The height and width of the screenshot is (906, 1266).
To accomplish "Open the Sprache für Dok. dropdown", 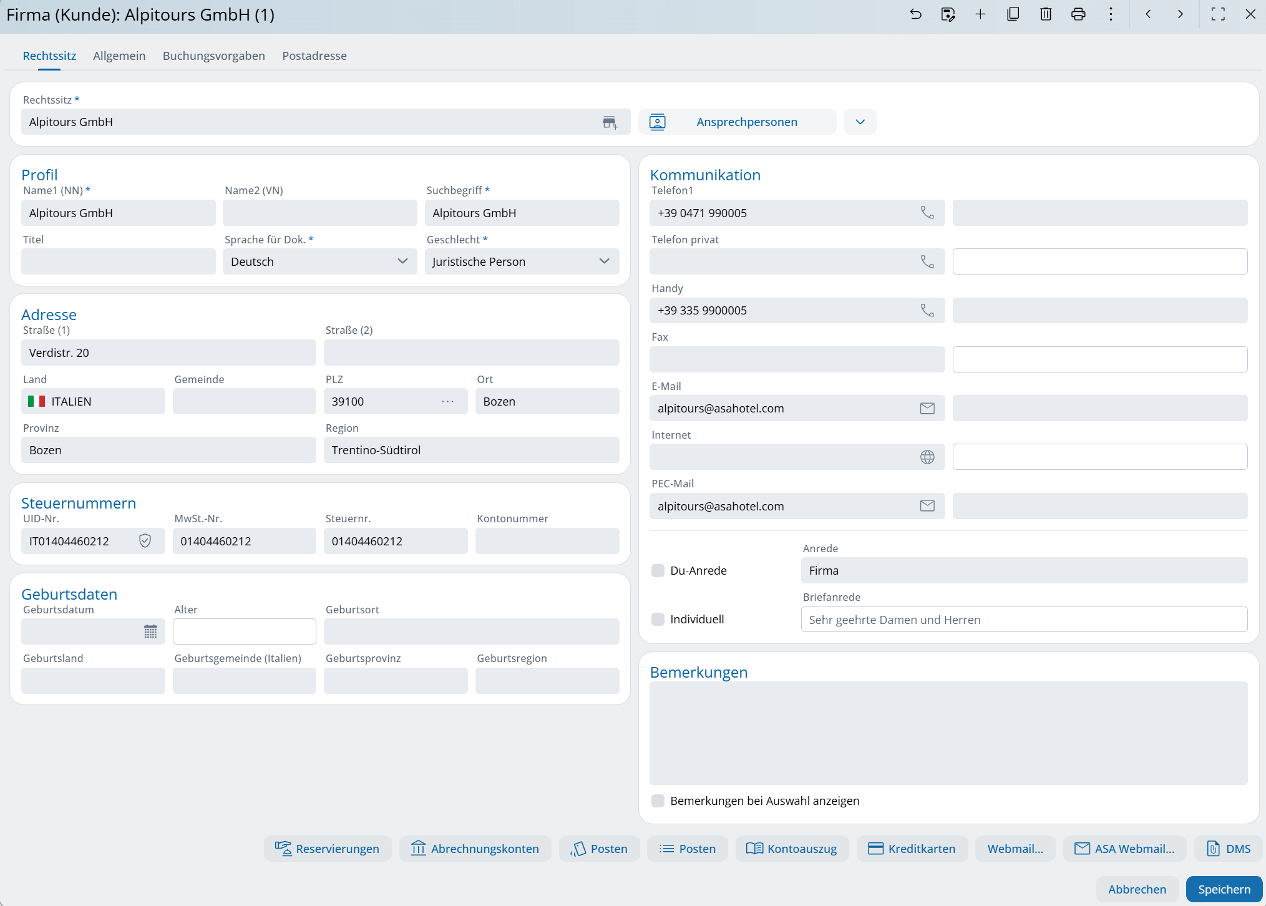I will [x=319, y=261].
